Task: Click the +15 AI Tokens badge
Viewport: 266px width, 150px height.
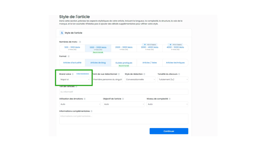Action: click(x=175, y=45)
